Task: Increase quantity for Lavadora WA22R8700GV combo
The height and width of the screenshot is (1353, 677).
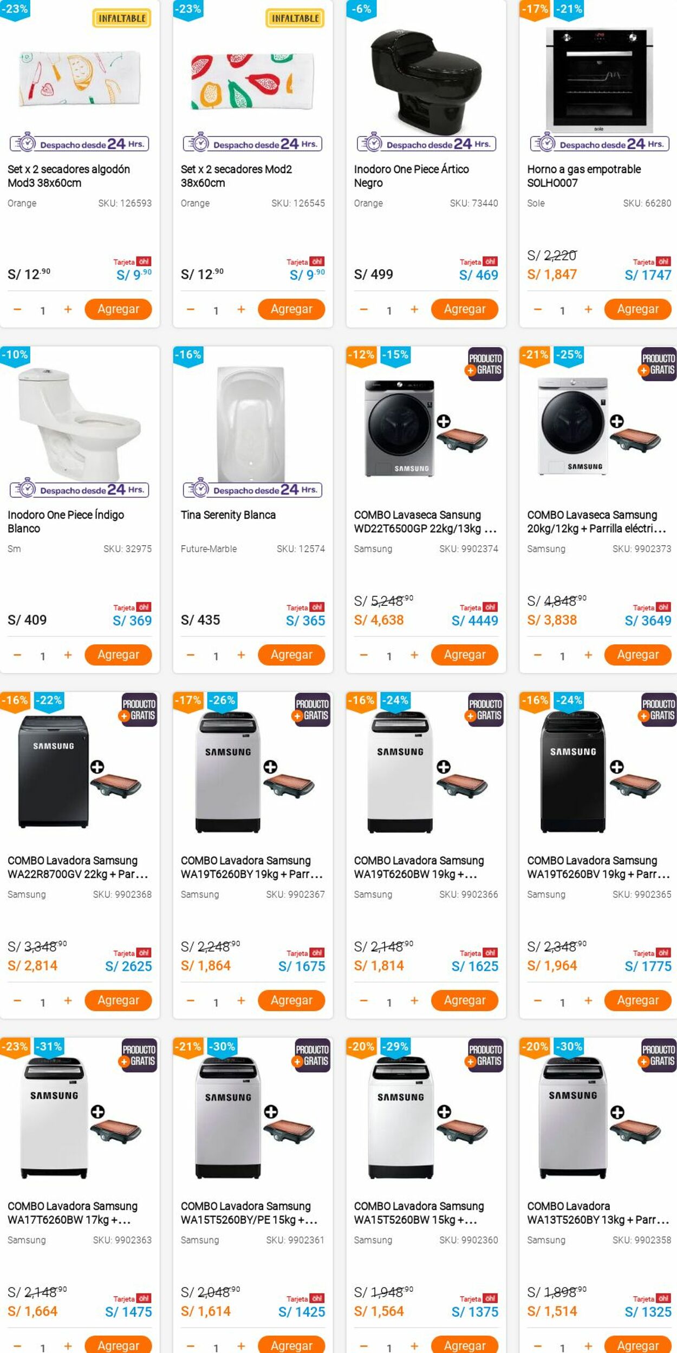Action: [68, 1001]
